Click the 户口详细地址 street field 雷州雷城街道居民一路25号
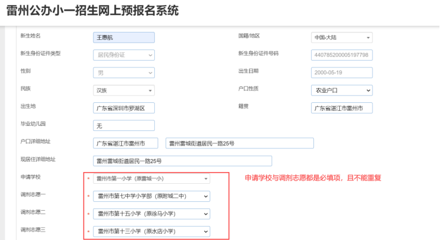 point(240,143)
